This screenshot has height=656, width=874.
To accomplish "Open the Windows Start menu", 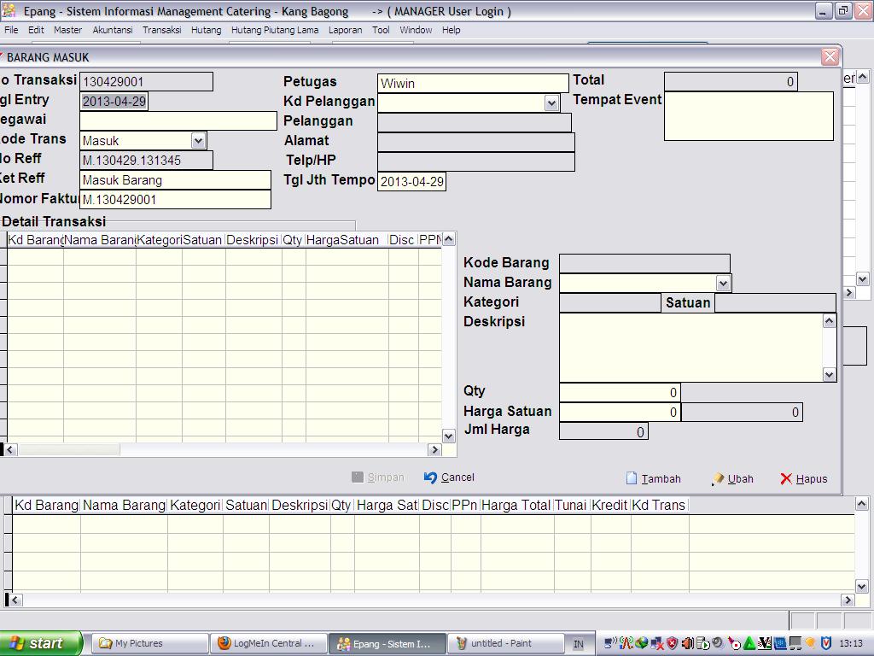I will click(x=40, y=643).
